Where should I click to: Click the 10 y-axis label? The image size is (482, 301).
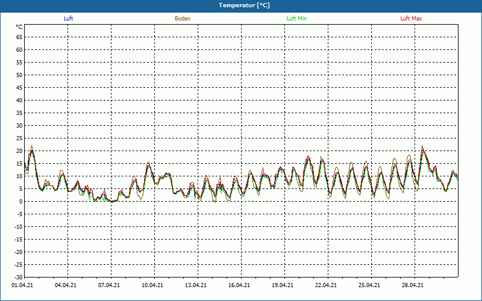click(x=19, y=176)
